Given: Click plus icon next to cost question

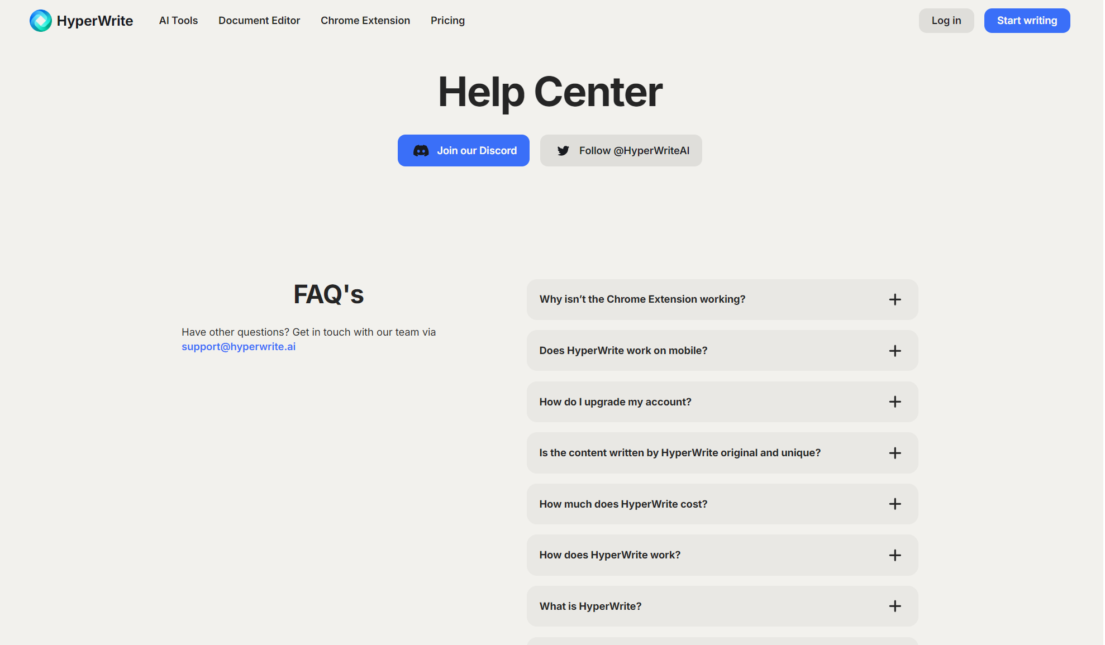Looking at the screenshot, I should point(895,504).
